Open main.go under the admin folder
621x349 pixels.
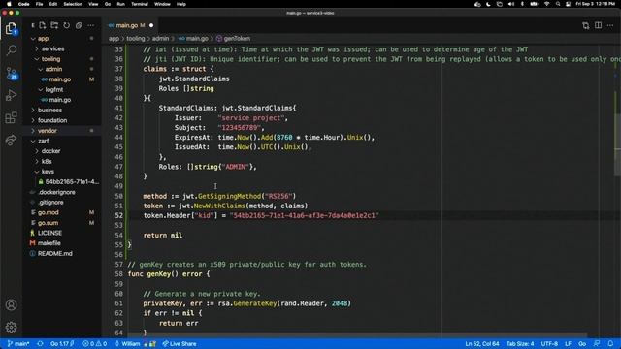tap(60, 79)
